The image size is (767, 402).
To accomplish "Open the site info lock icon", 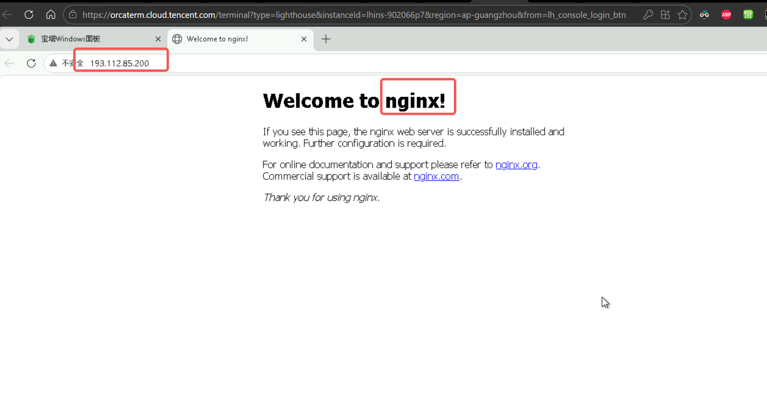I will [x=73, y=15].
